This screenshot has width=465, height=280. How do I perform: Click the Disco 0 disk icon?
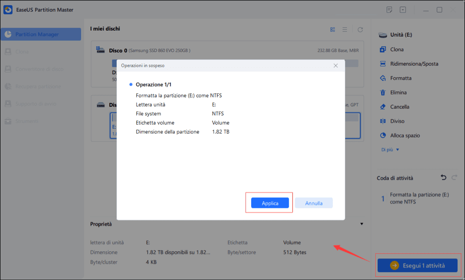pyautogui.click(x=100, y=50)
